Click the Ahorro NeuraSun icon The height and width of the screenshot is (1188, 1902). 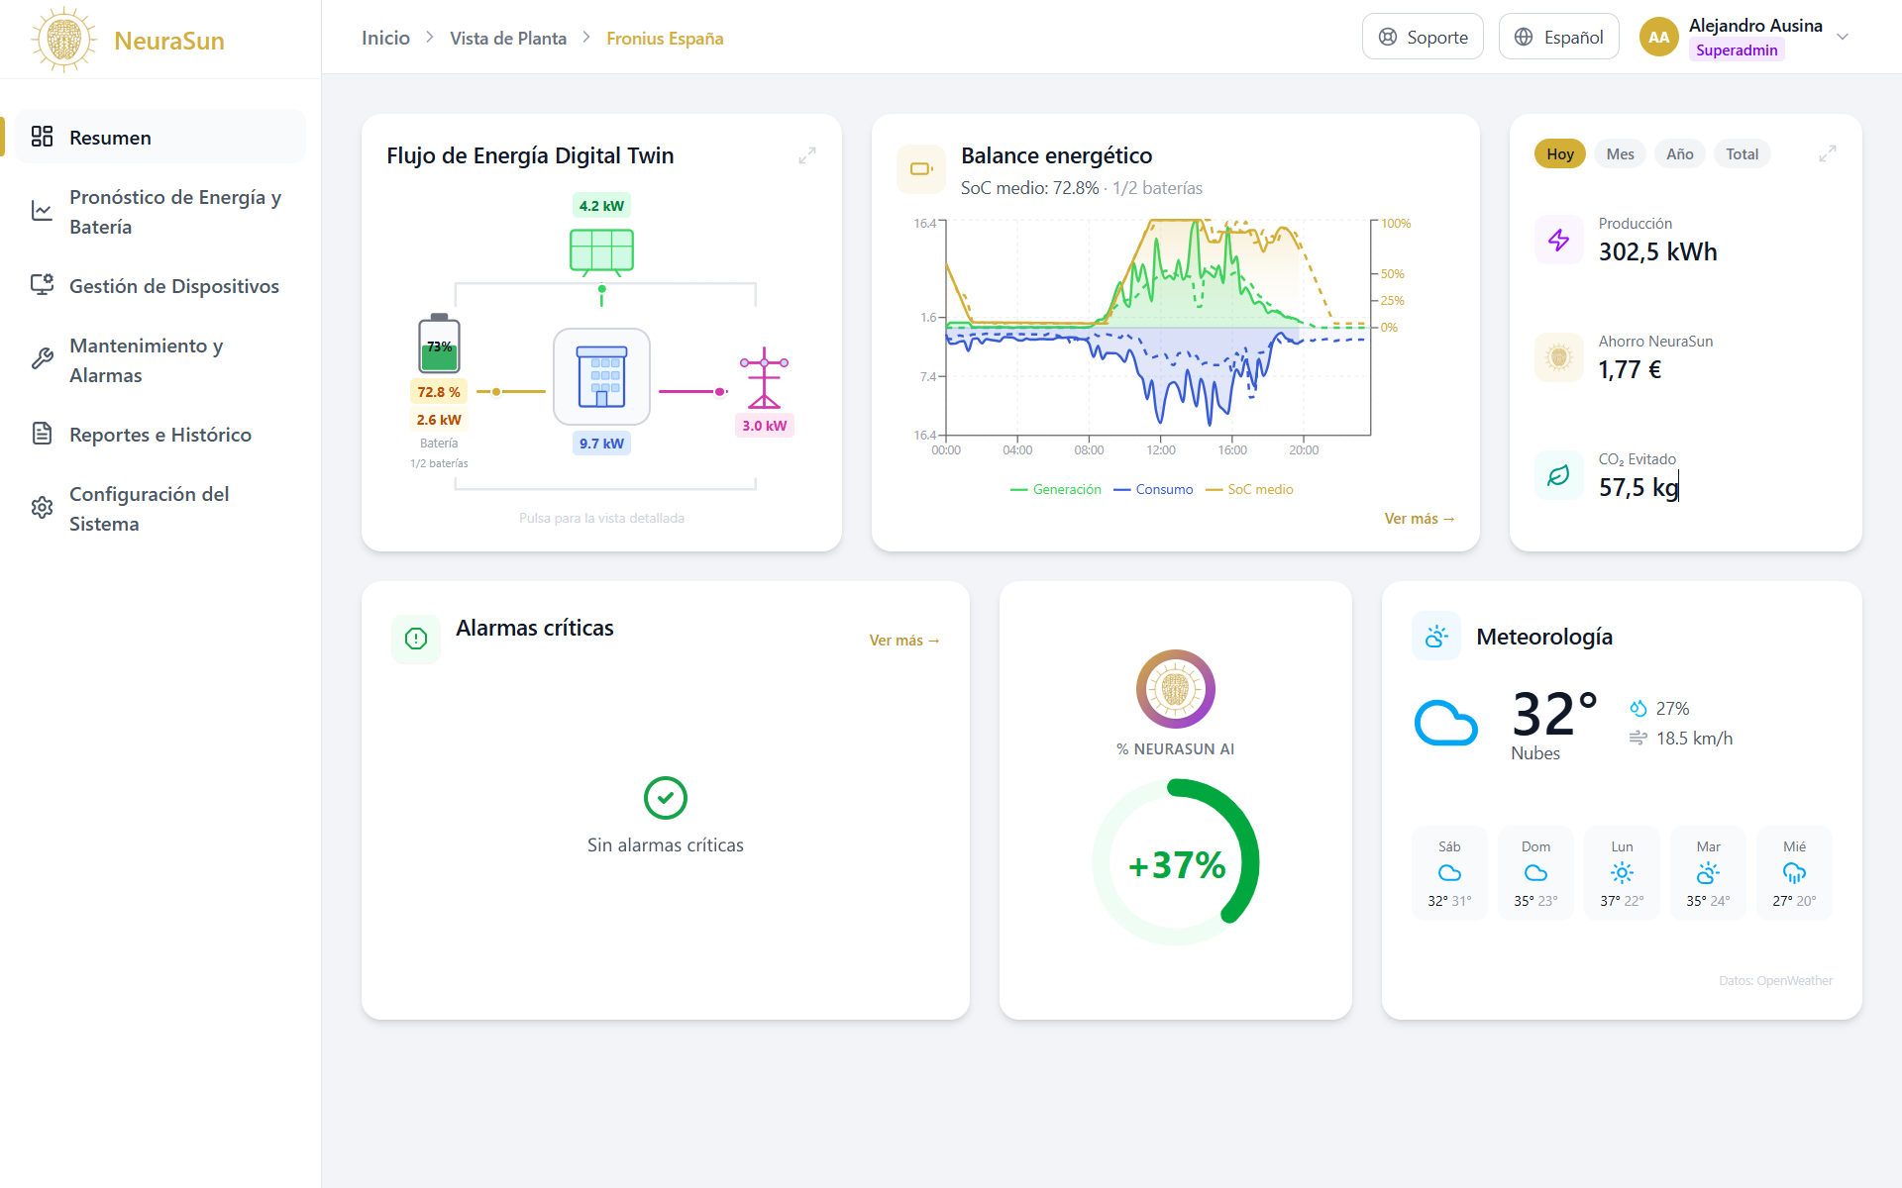(1558, 357)
